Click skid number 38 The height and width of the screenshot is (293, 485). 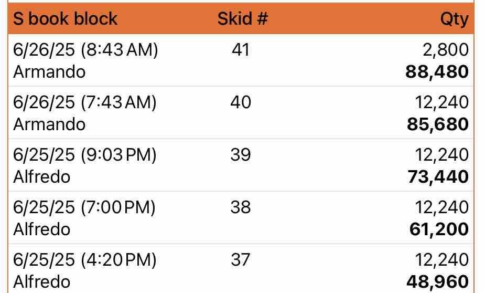240,207
